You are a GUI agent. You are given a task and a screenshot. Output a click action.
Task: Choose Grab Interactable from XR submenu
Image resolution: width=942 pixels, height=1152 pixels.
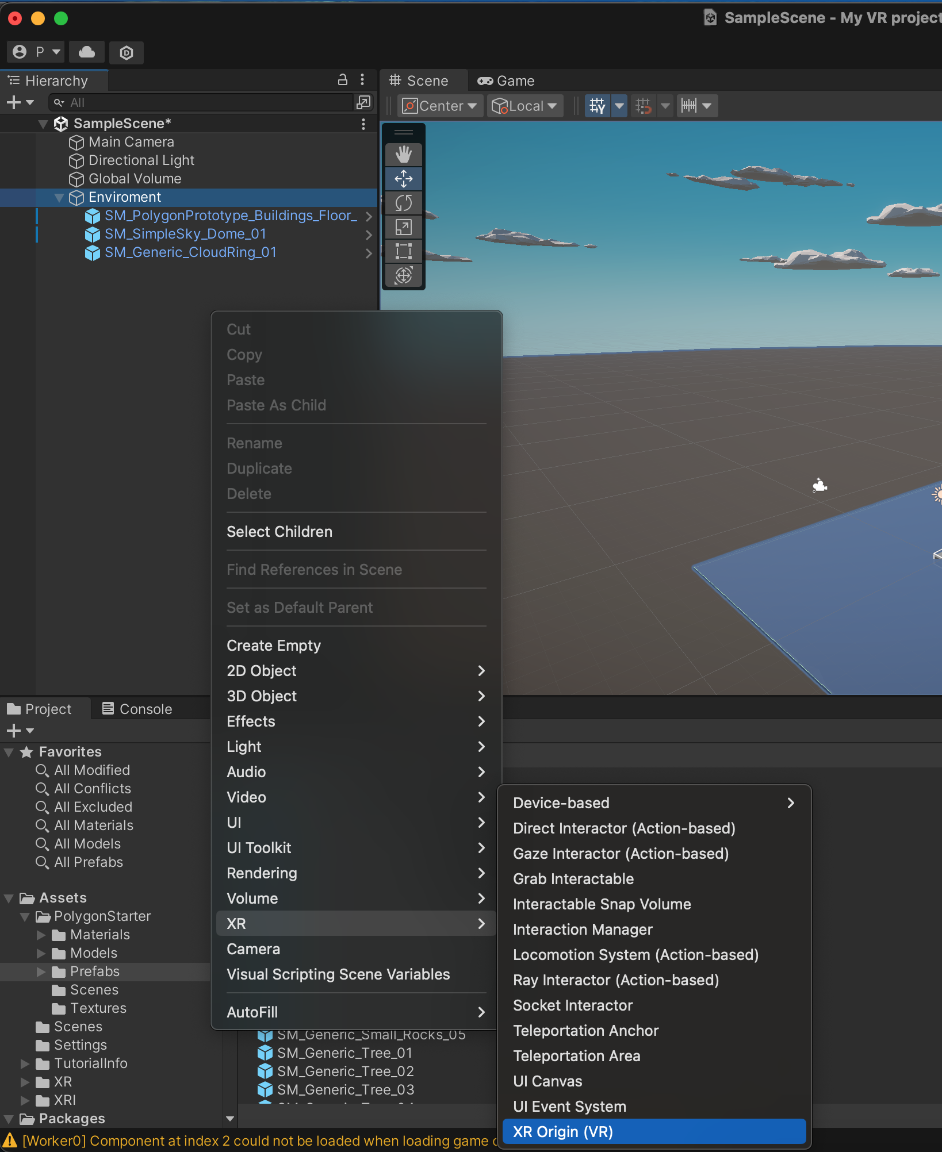654,878
